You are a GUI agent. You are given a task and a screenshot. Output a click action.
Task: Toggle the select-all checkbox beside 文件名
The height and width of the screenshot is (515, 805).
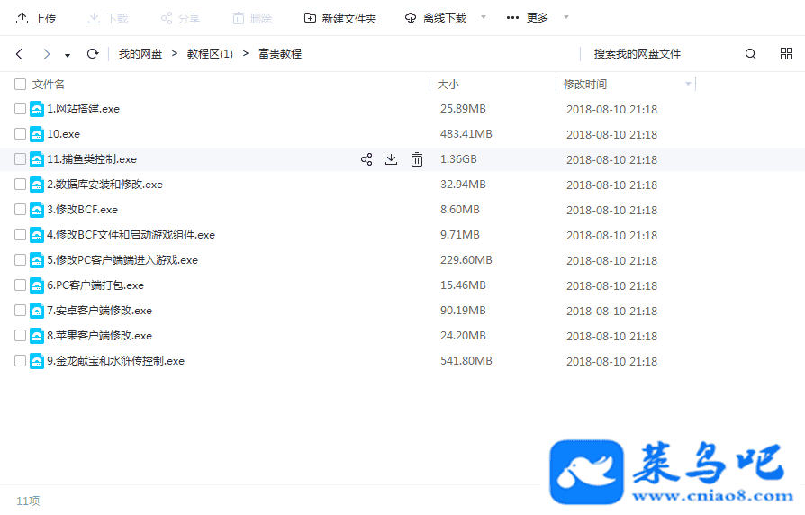pos(20,85)
